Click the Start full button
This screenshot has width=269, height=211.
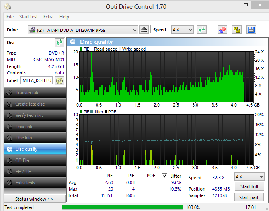tap(249, 186)
